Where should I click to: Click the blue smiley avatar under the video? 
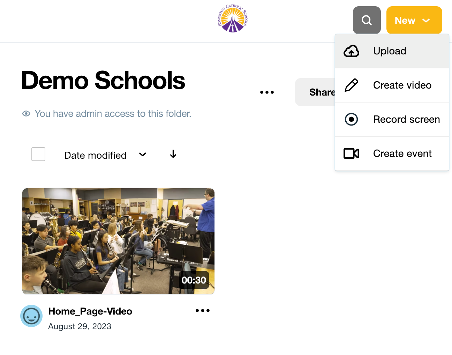[x=31, y=316]
